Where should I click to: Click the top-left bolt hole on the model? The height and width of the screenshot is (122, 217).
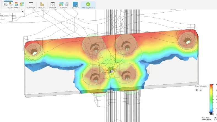click(x=34, y=52)
